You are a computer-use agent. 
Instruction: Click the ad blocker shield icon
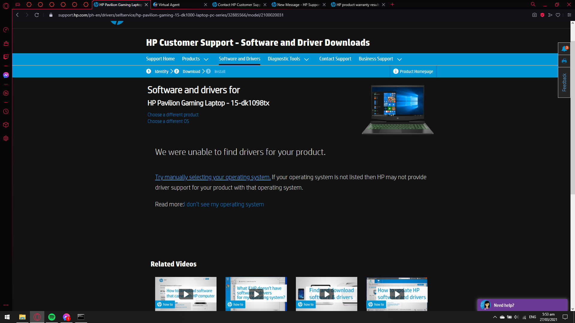(x=542, y=15)
